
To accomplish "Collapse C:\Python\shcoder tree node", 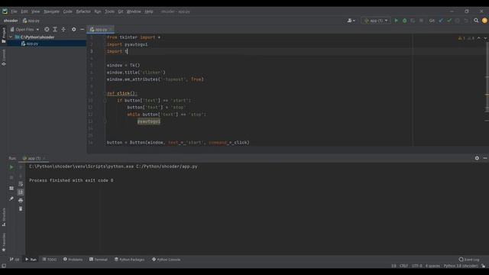I will tap(11, 37).
